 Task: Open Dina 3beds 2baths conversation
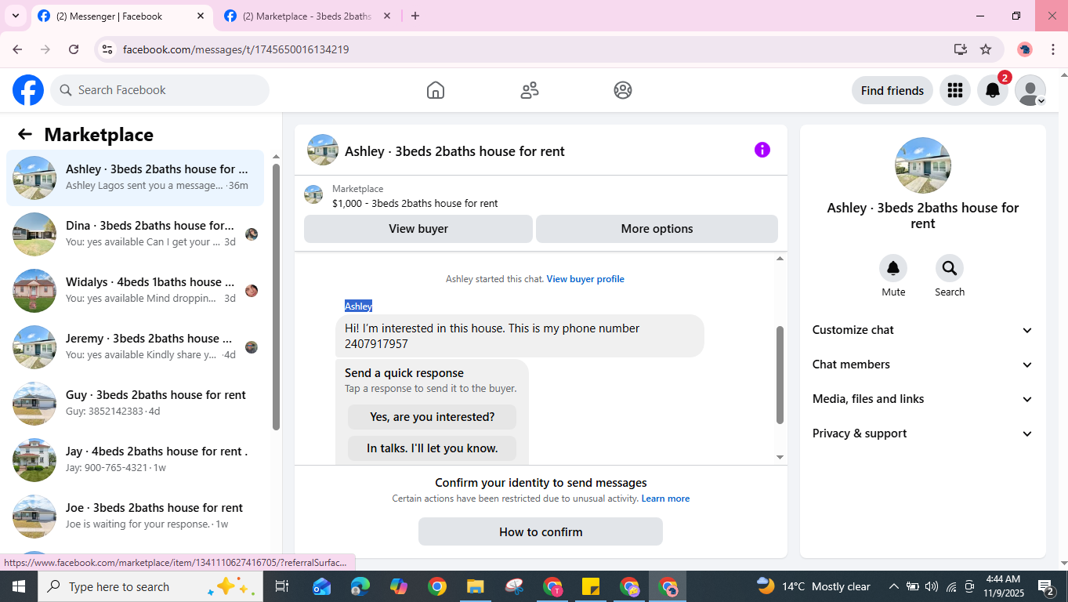coord(135,234)
